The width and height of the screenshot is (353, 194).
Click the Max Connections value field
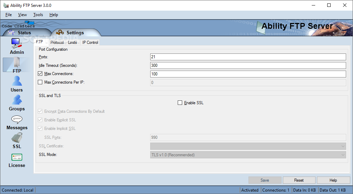coord(248,74)
